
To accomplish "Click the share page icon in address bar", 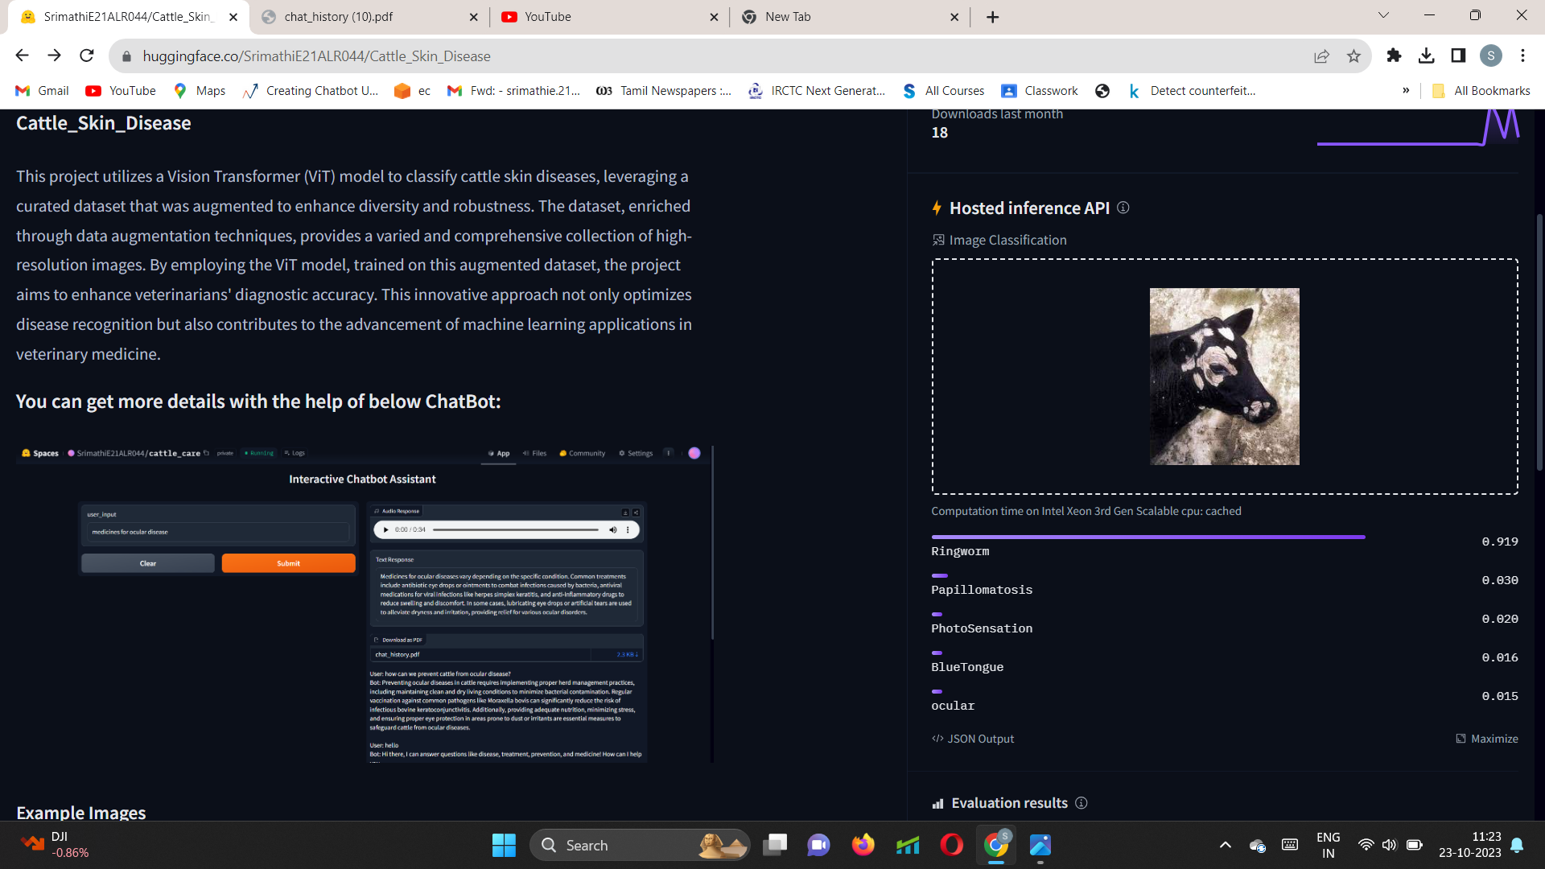I will (1321, 56).
